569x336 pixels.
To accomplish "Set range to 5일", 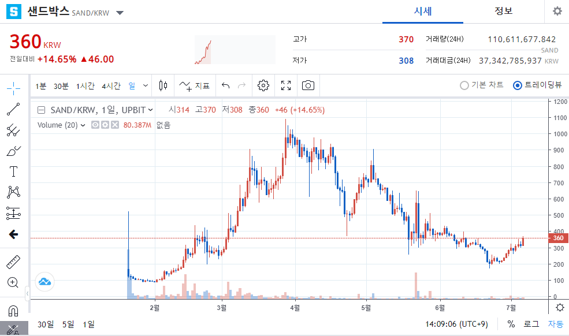I will (68, 324).
